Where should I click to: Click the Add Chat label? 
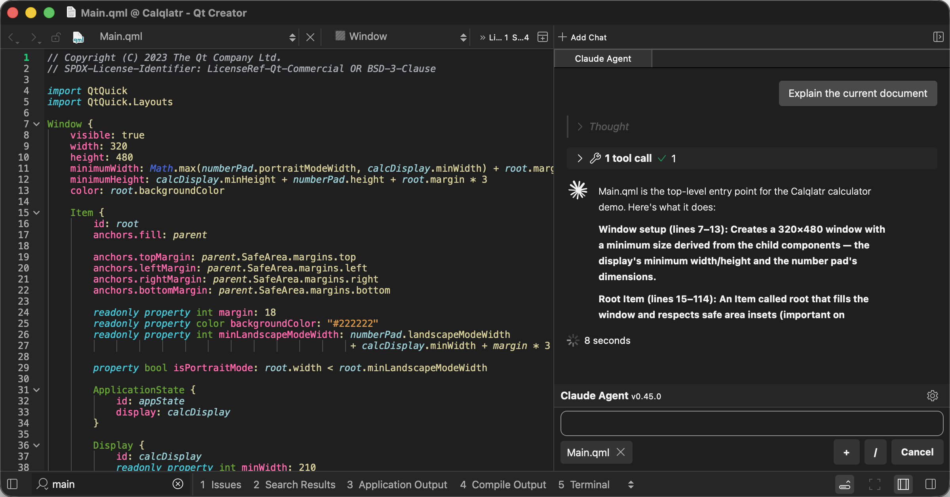tap(589, 38)
